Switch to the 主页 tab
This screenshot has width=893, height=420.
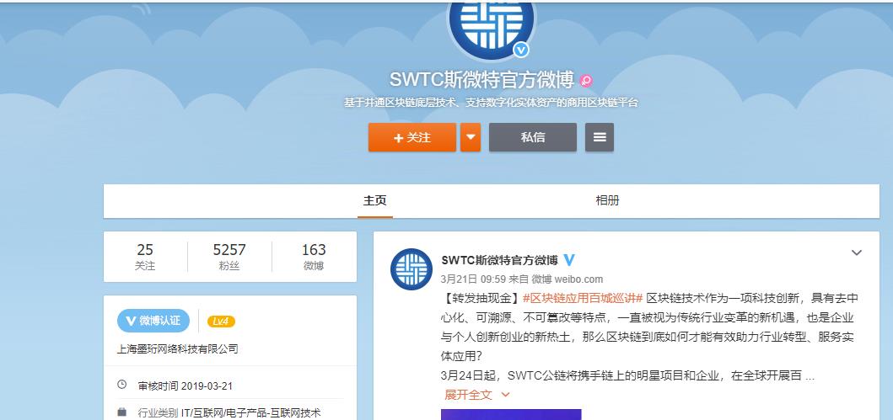point(375,200)
